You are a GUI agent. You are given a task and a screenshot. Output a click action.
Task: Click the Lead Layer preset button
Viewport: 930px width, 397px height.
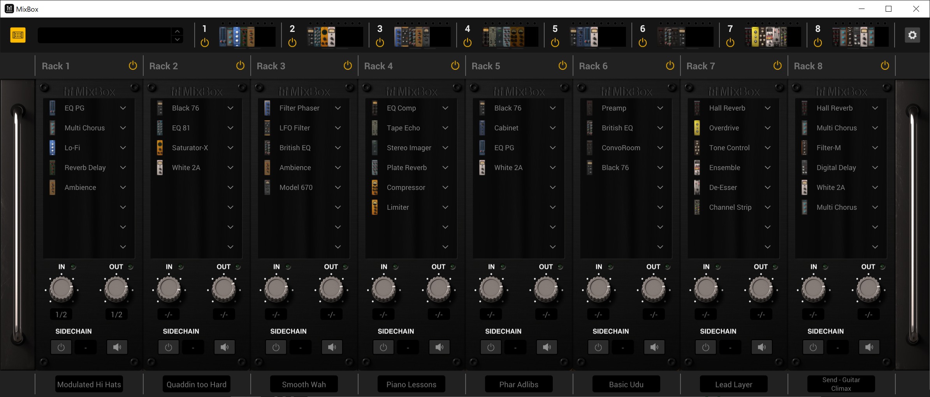[734, 384]
